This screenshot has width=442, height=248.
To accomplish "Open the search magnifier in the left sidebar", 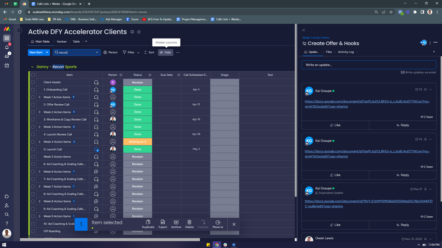I will 7,214.
